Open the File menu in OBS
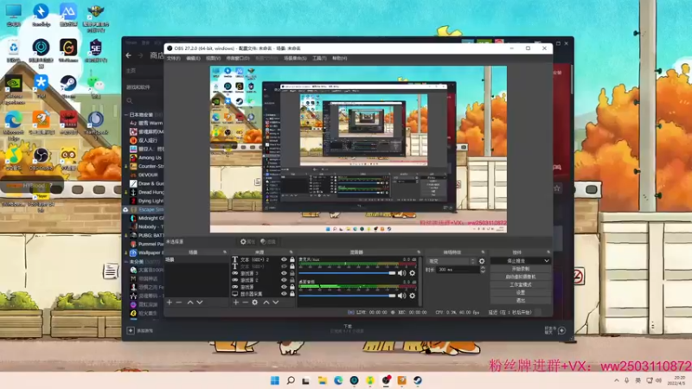692x389 pixels. pyautogui.click(x=174, y=58)
